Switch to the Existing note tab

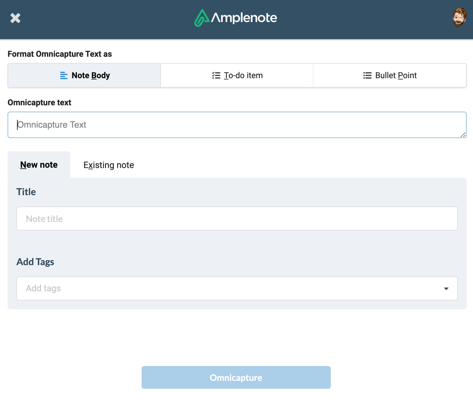[x=109, y=165]
